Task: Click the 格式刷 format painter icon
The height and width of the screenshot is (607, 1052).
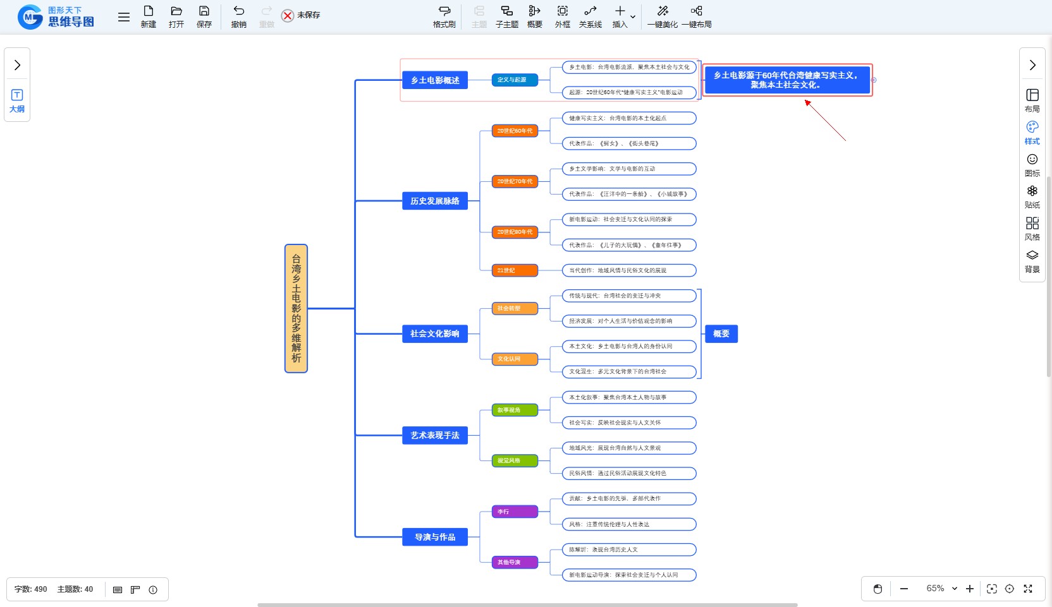Action: (444, 16)
